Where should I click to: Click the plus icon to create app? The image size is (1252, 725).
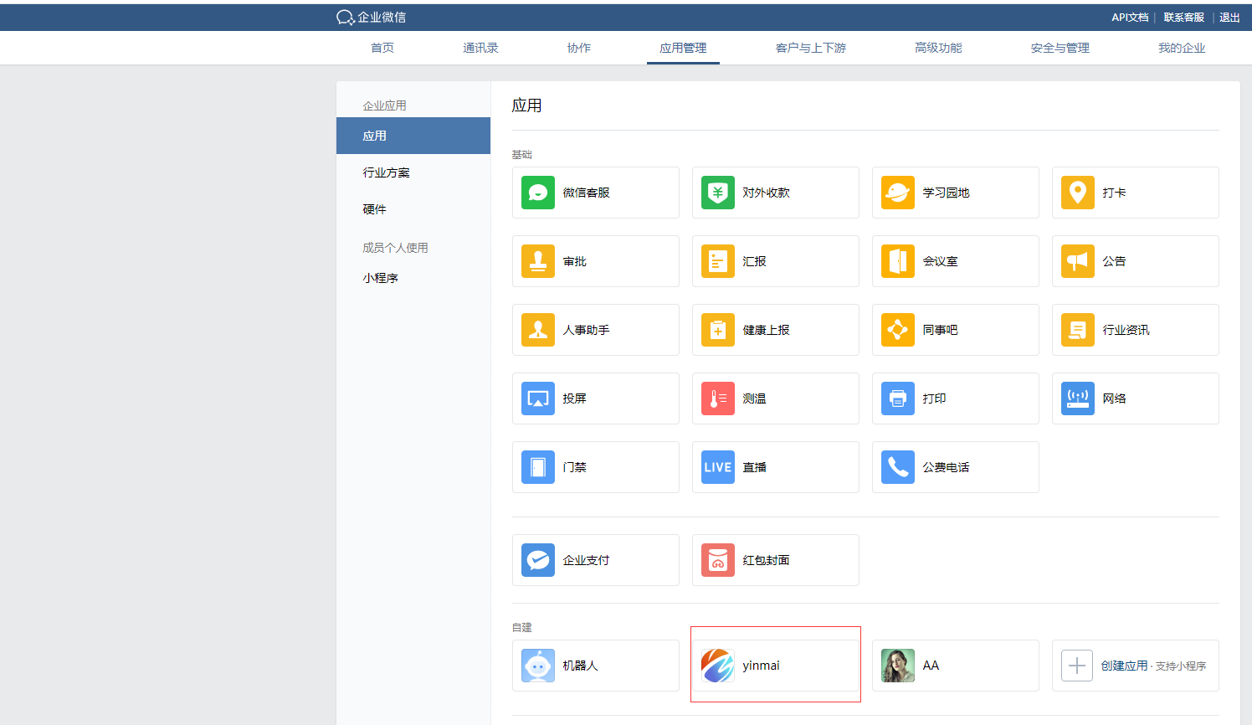1077,666
